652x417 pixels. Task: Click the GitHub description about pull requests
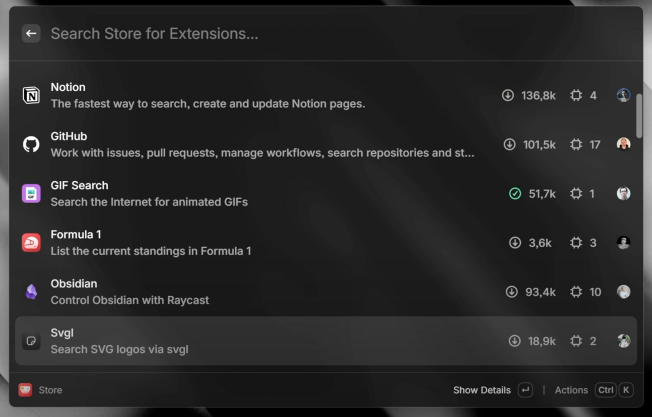(x=262, y=153)
